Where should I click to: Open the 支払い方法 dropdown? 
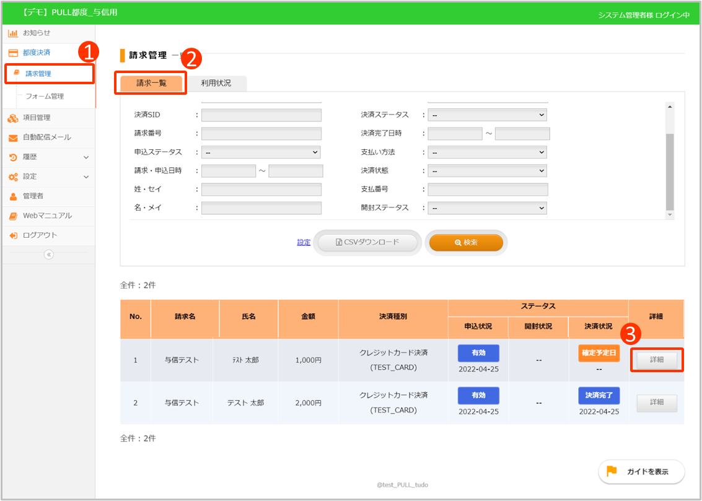tap(488, 152)
